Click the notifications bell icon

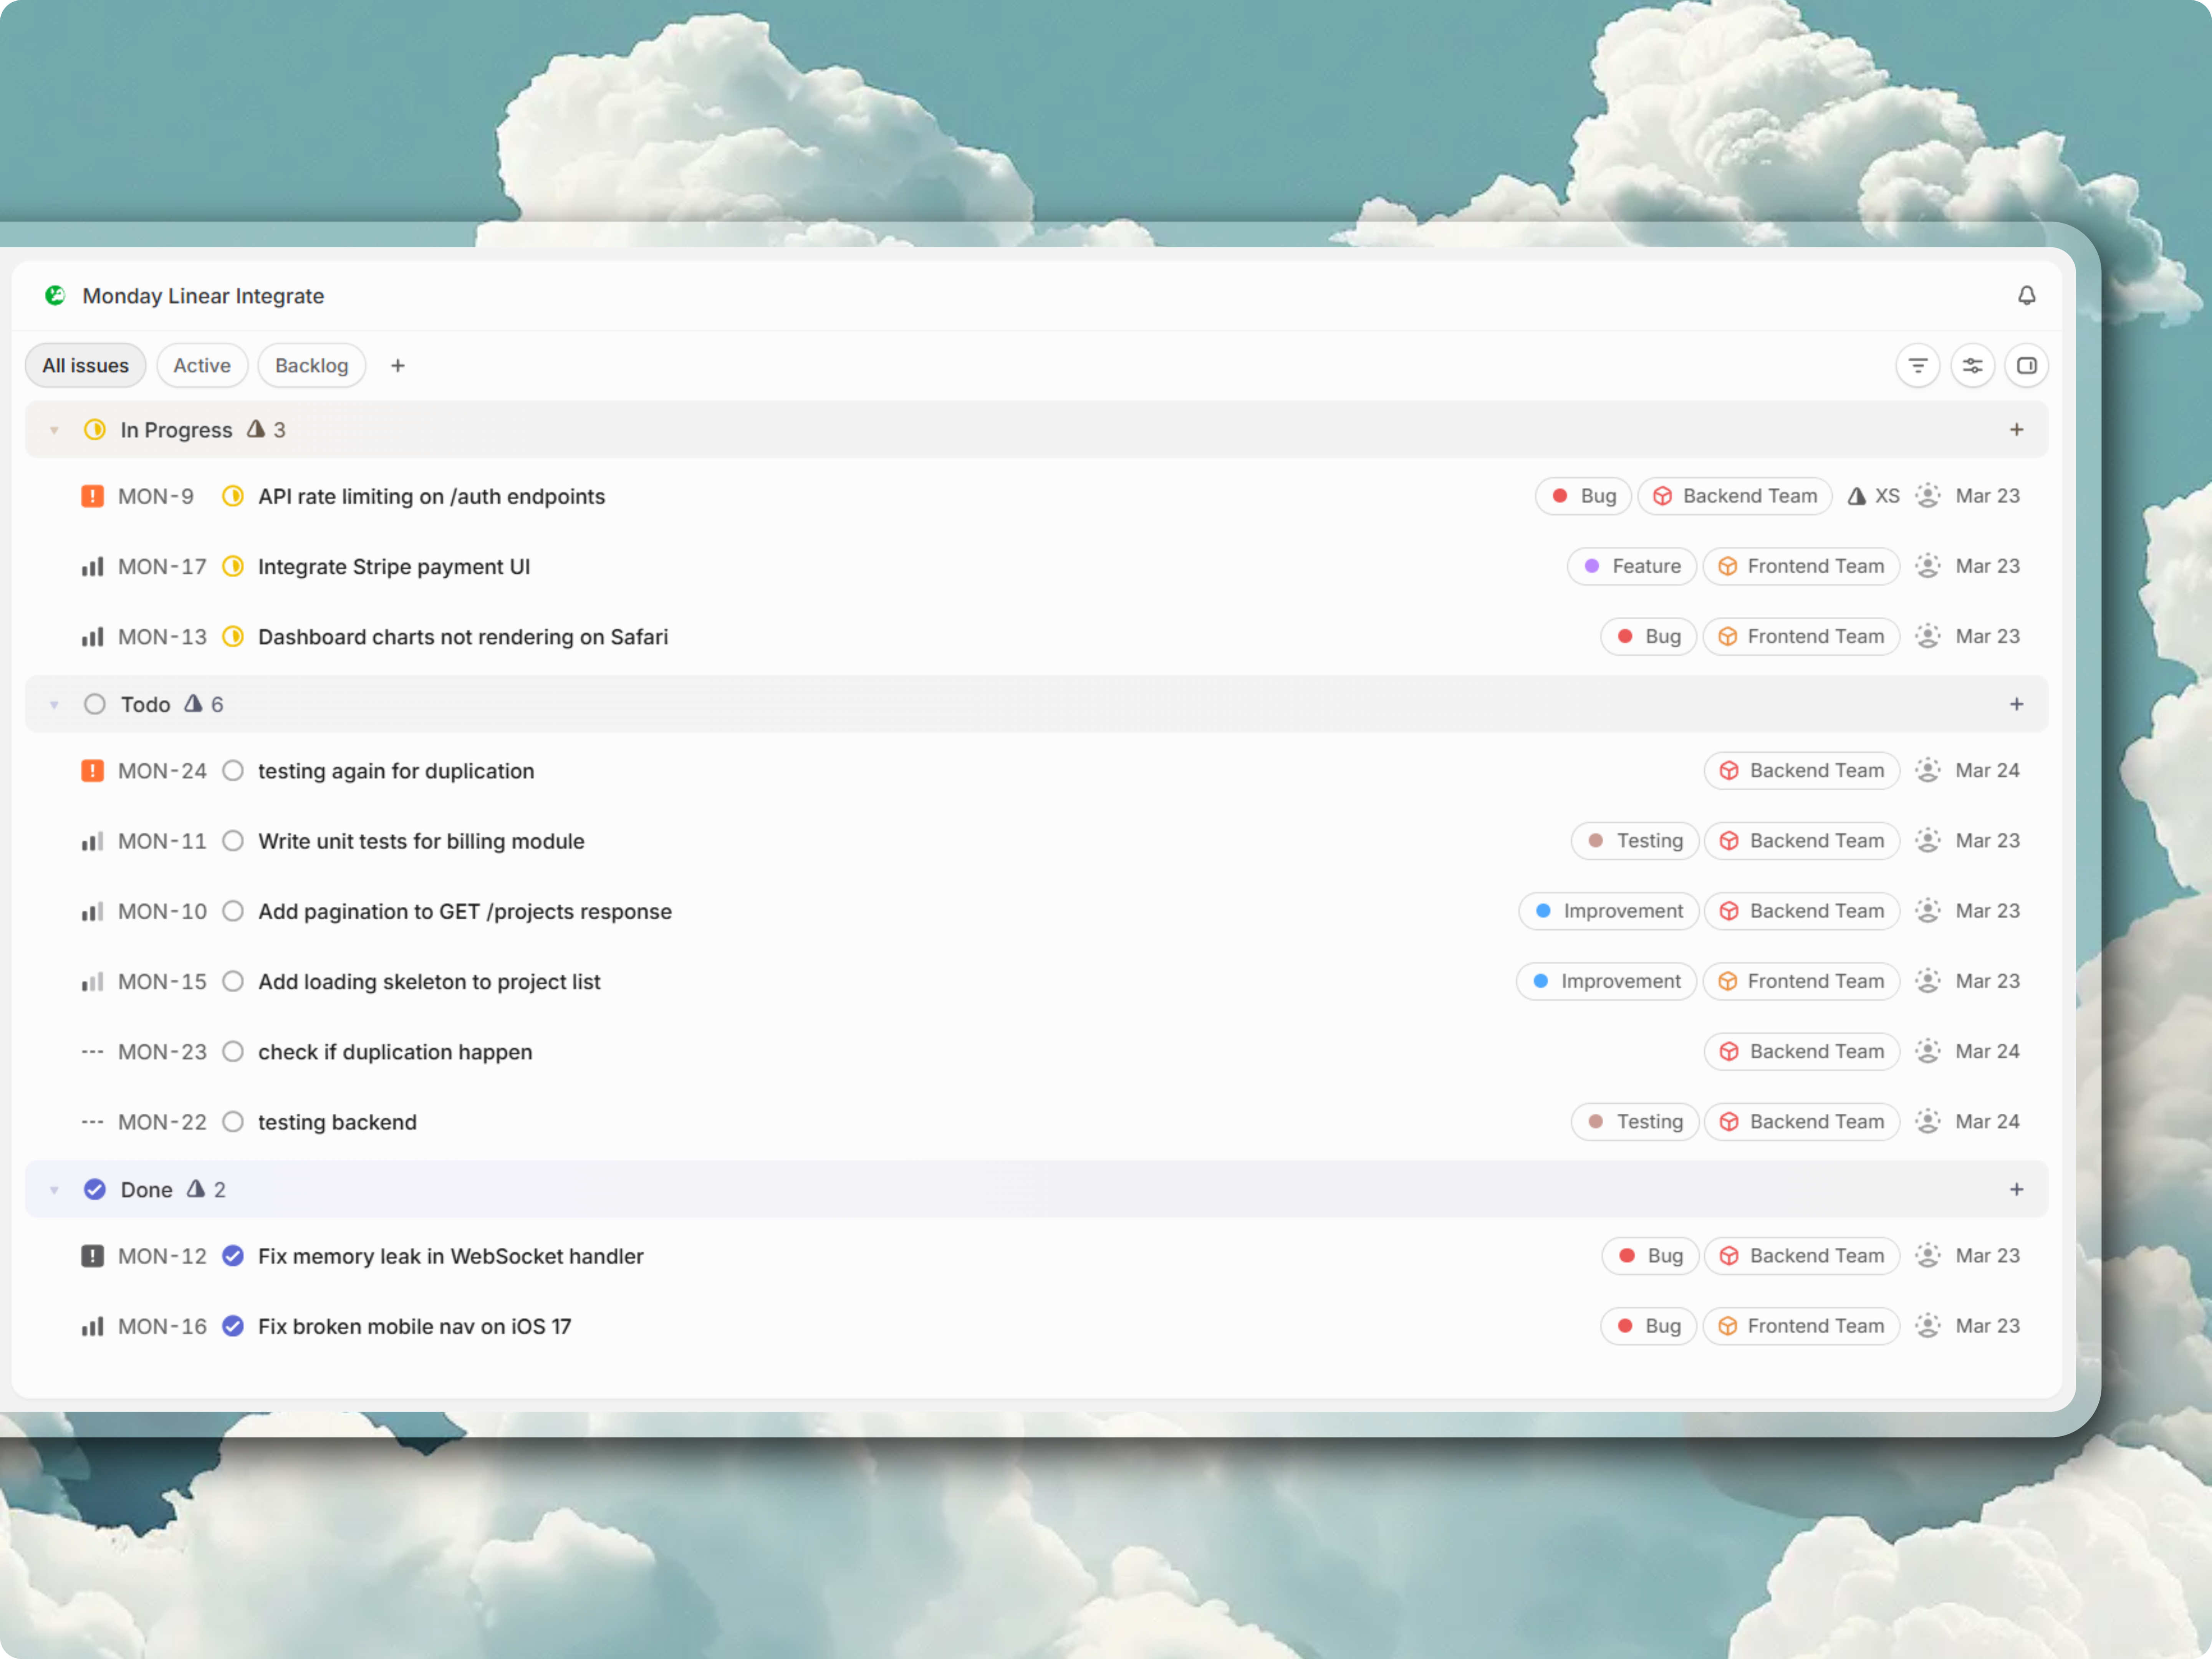point(2026,296)
